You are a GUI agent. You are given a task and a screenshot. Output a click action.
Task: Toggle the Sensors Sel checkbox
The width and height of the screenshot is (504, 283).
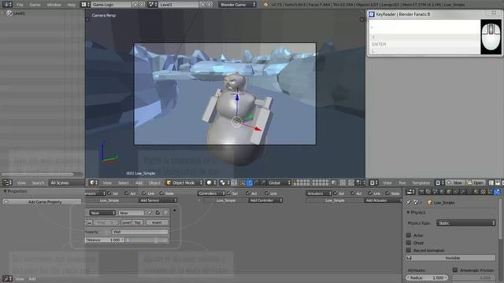coord(109,193)
